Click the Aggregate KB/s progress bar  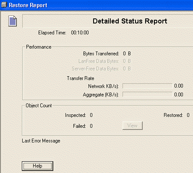coord(147,94)
